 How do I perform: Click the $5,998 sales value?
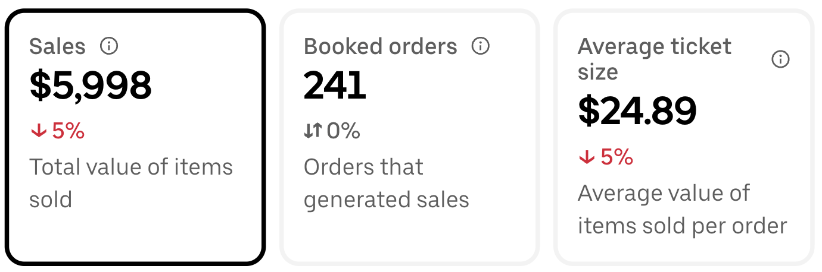click(x=91, y=85)
